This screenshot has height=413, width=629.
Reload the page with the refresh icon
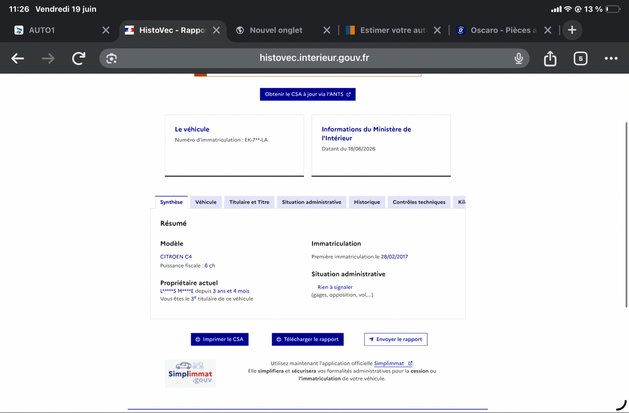click(x=79, y=59)
